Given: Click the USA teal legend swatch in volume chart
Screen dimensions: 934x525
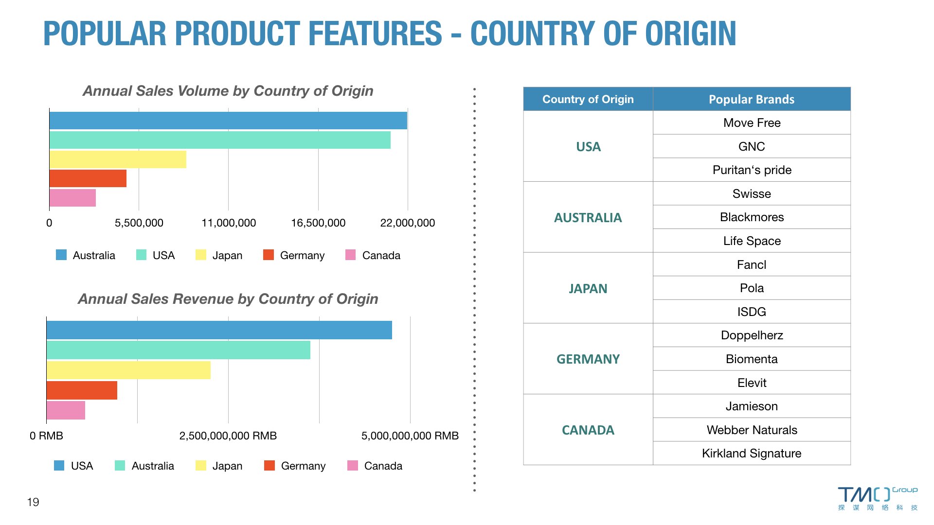Looking at the screenshot, I should 141,255.
